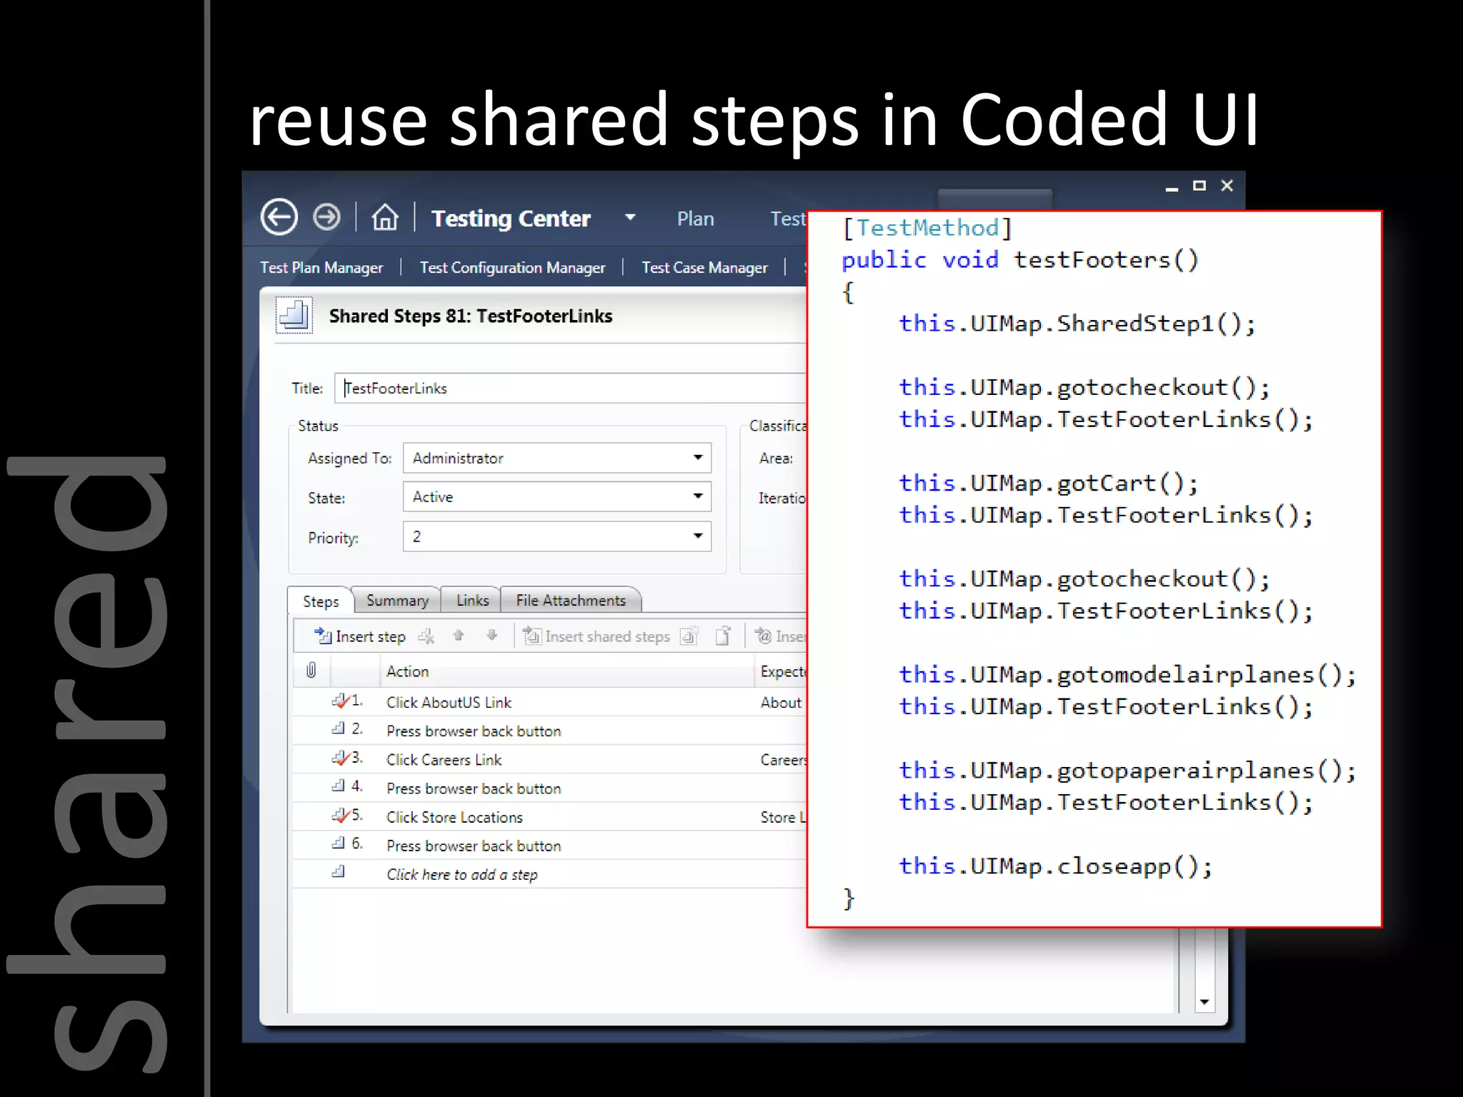
Task: Open the Priority dropdown
Action: pos(698,536)
